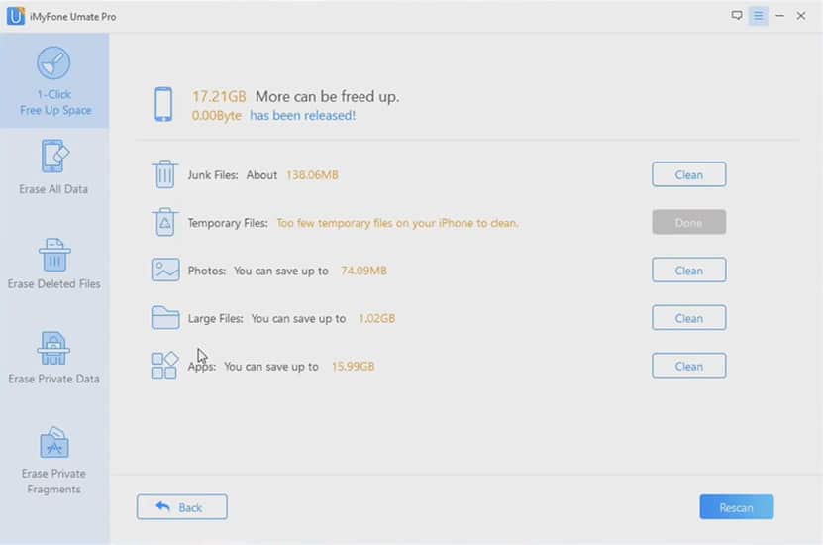Click the 17.21GB freeable amount
823x545 pixels.
[x=219, y=96]
